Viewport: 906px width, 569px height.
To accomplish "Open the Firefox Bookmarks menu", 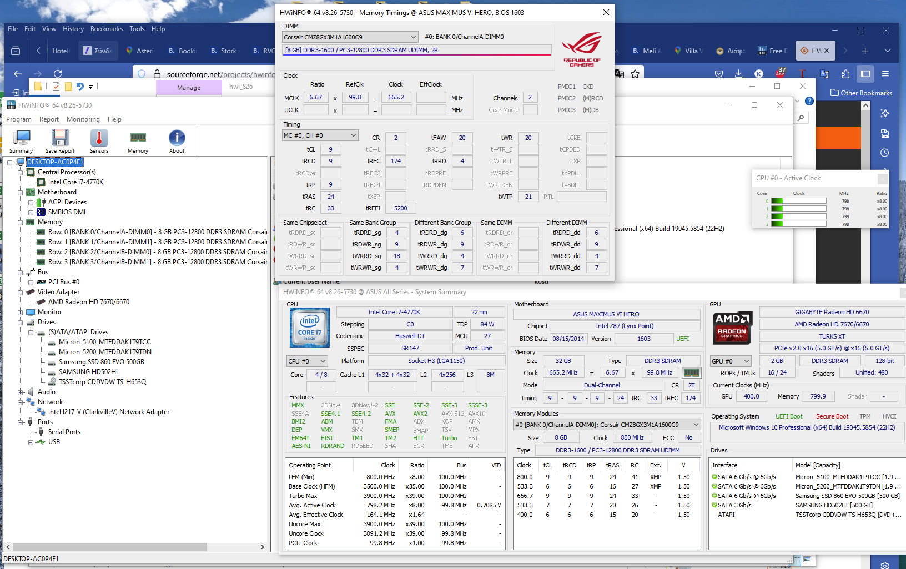I will (x=107, y=29).
